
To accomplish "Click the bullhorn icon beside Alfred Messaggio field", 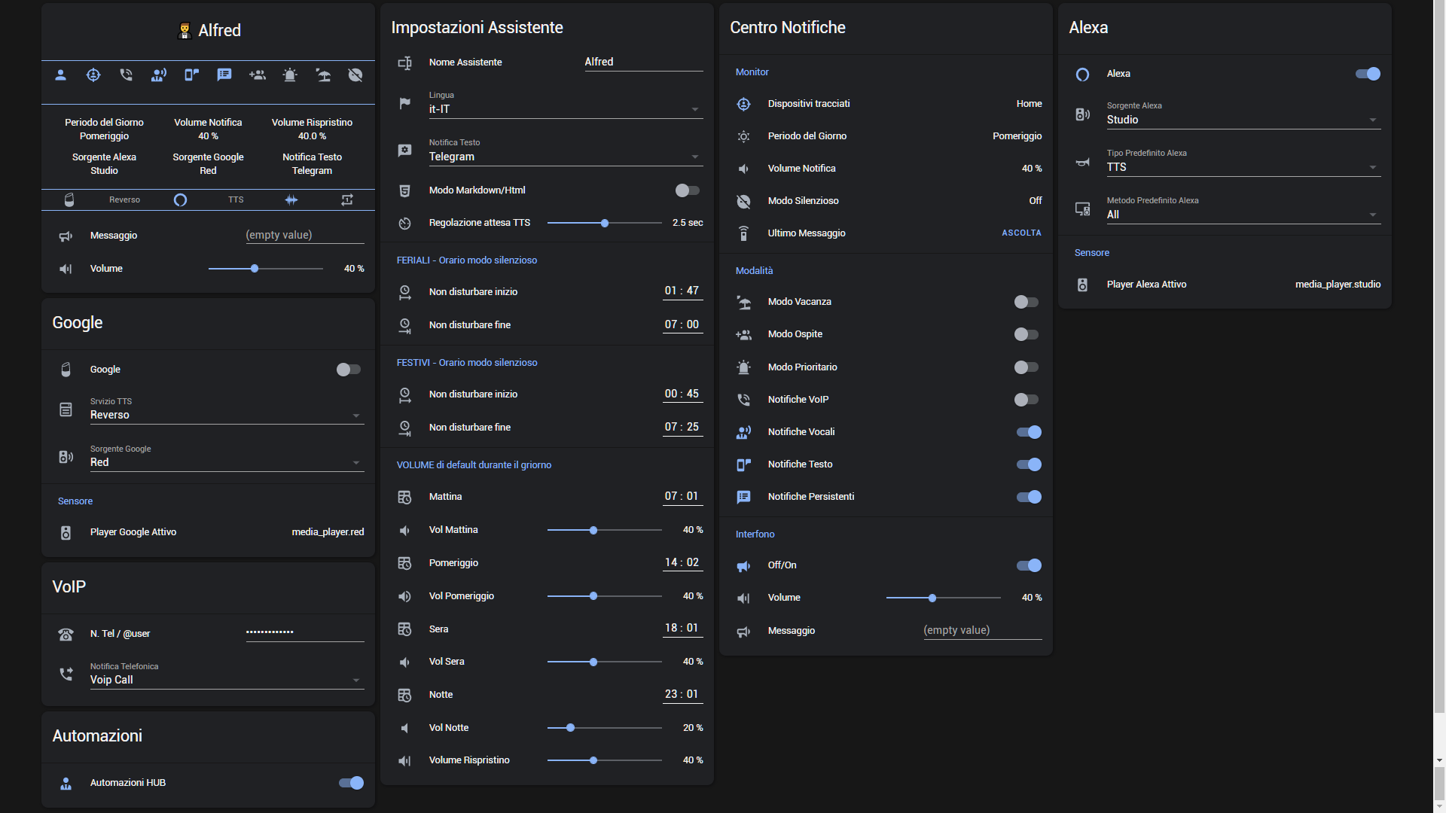I will (66, 236).
